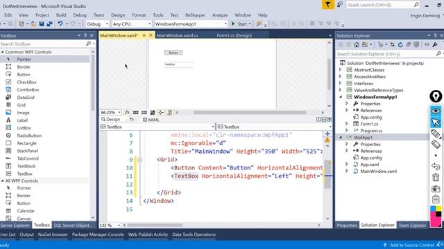Open the Analyze menu
This screenshot has height=249, width=444.
click(x=220, y=15)
